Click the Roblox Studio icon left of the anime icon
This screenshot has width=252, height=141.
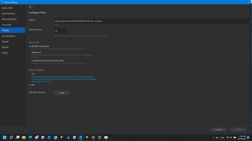click(49, 137)
